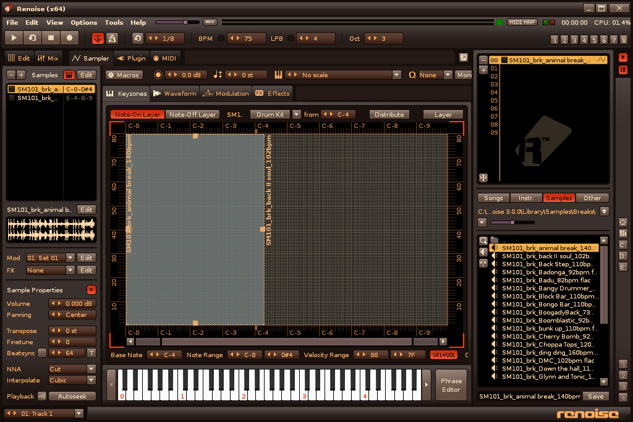This screenshot has width=633, height=422.
Task: Open the Options menu
Action: coord(83,23)
